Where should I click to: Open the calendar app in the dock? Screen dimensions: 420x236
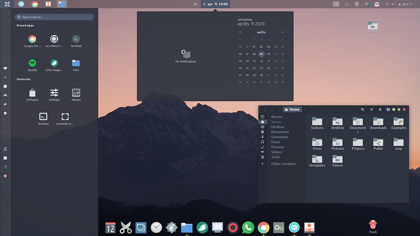(x=110, y=228)
